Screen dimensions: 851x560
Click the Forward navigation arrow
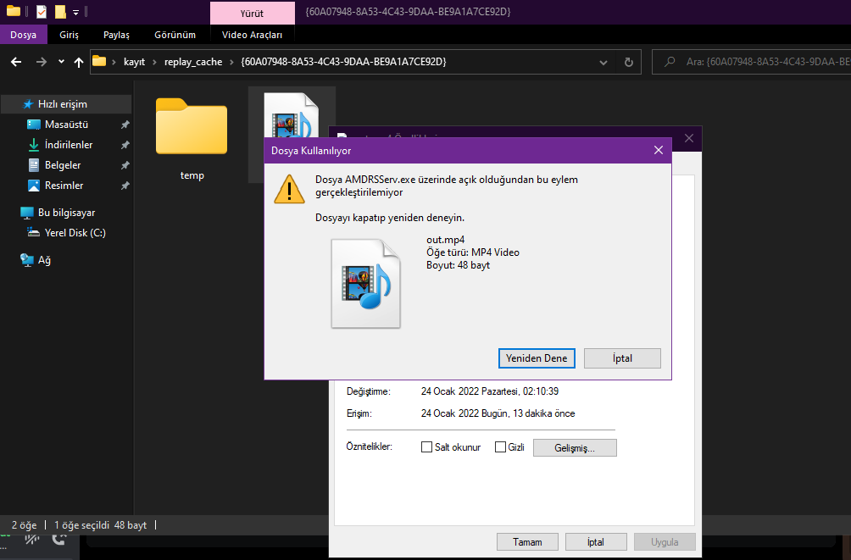42,62
